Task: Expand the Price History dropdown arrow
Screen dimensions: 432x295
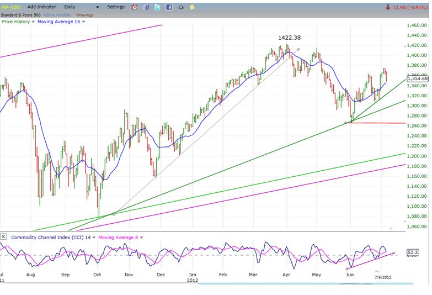Action: pos(33,22)
